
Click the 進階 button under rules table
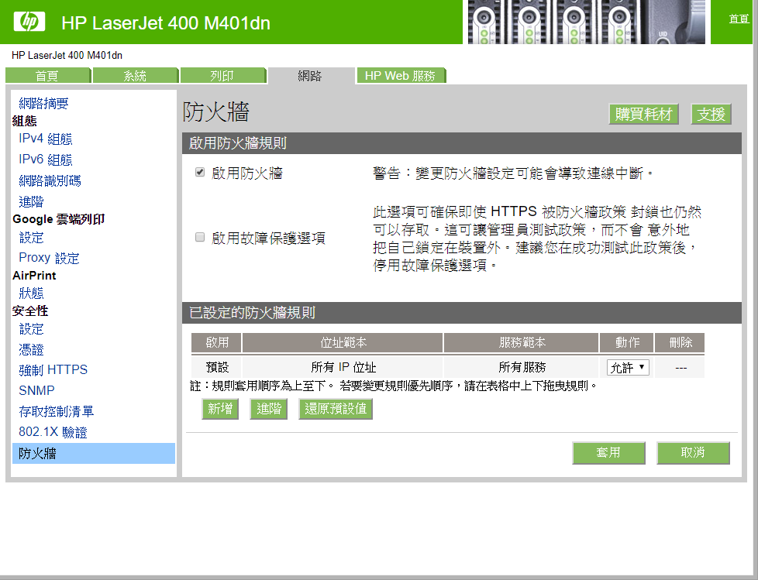[269, 409]
